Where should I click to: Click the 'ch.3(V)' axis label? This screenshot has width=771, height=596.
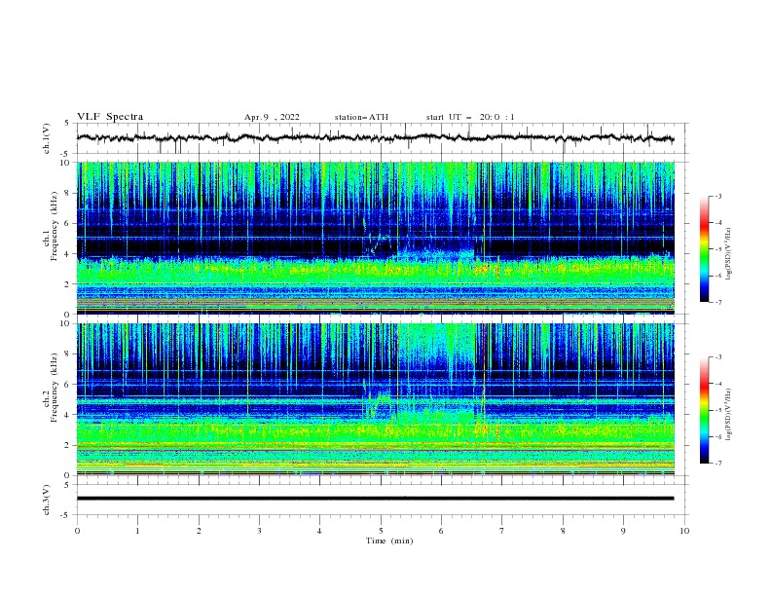pos(47,500)
